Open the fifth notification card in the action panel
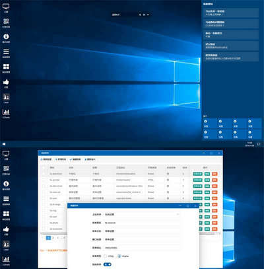The height and width of the screenshot is (269, 264). coord(231,57)
